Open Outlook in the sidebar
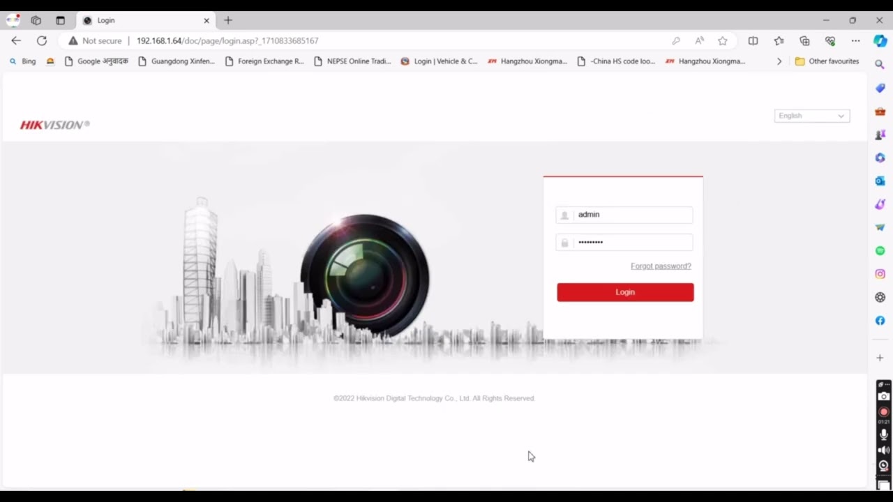 880,181
